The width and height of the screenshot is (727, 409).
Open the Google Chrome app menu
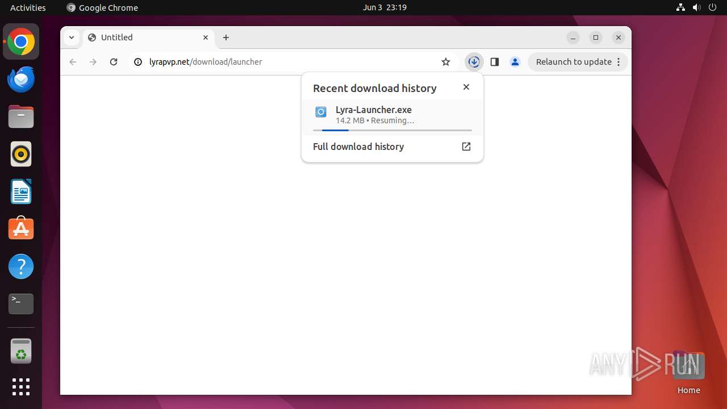point(102,7)
